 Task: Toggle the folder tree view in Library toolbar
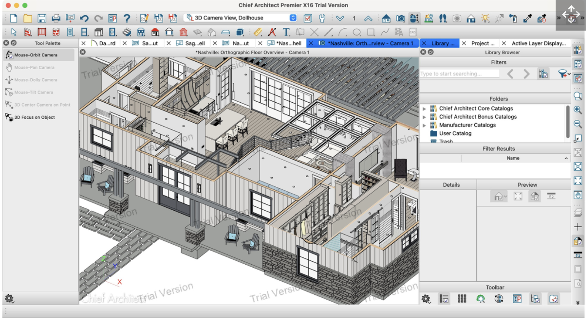coord(535,299)
